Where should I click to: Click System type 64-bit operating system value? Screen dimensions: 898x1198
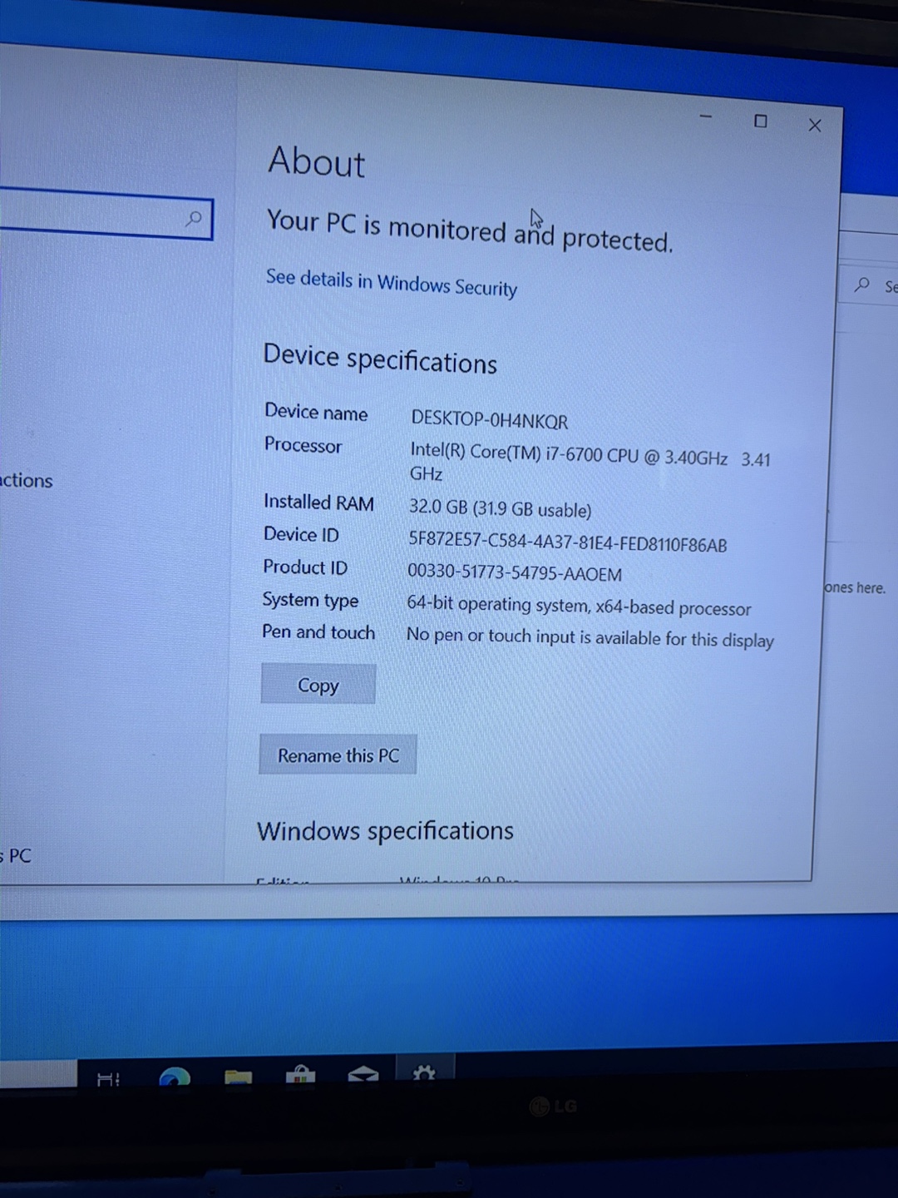[579, 606]
